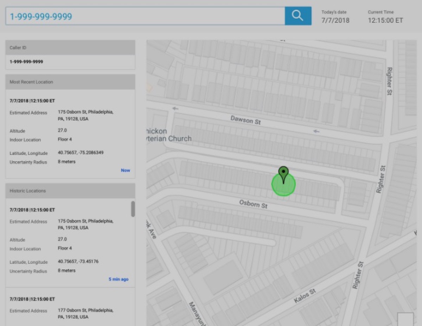Click the search magnifying glass icon
The height and width of the screenshot is (326, 422).
point(298,15)
